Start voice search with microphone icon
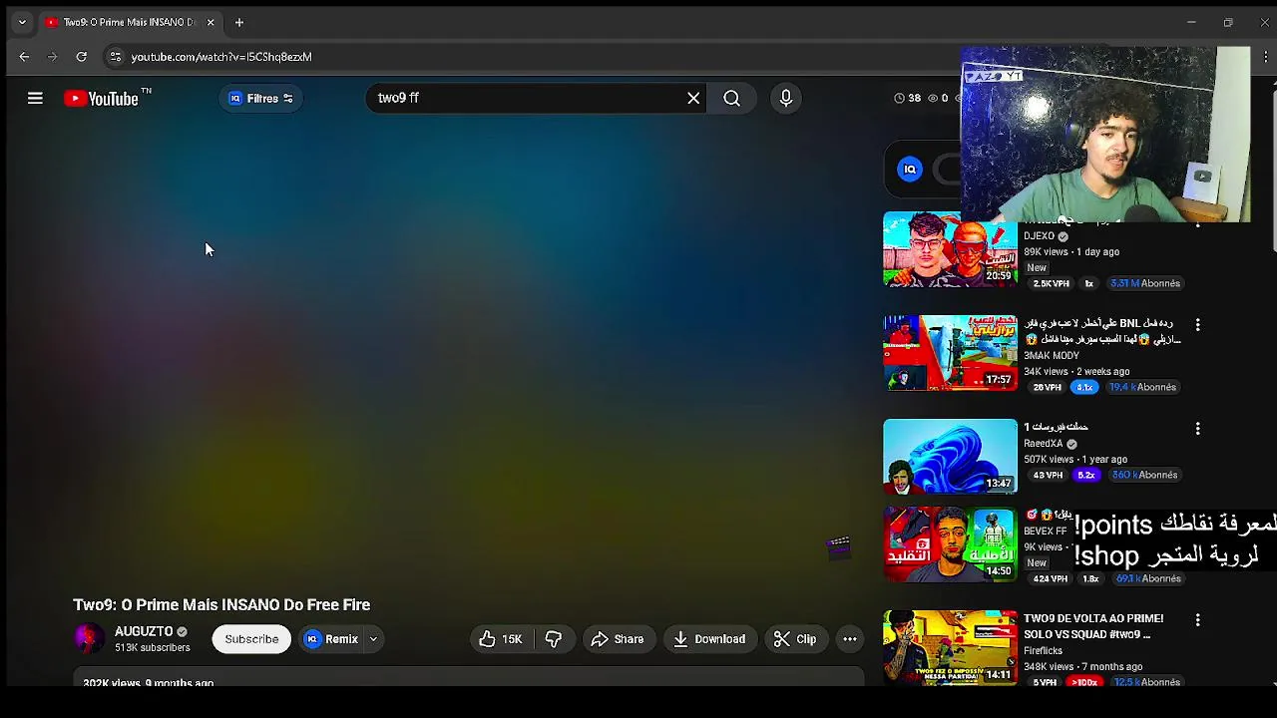Image resolution: width=1277 pixels, height=718 pixels. coord(786,98)
